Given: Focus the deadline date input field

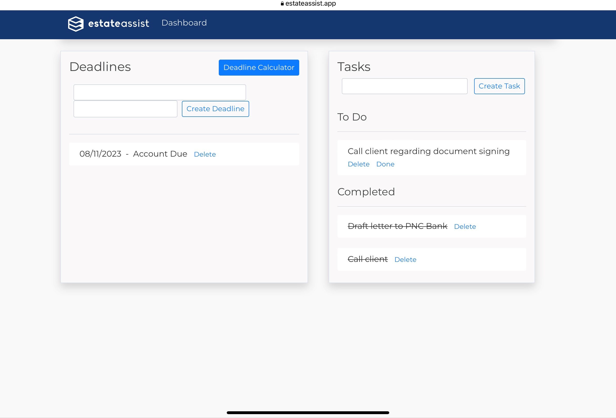Looking at the screenshot, I should (x=125, y=109).
